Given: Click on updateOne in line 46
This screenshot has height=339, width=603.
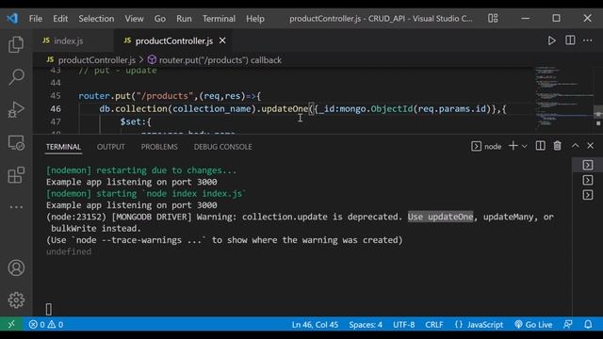Looking at the screenshot, I should (x=285, y=109).
